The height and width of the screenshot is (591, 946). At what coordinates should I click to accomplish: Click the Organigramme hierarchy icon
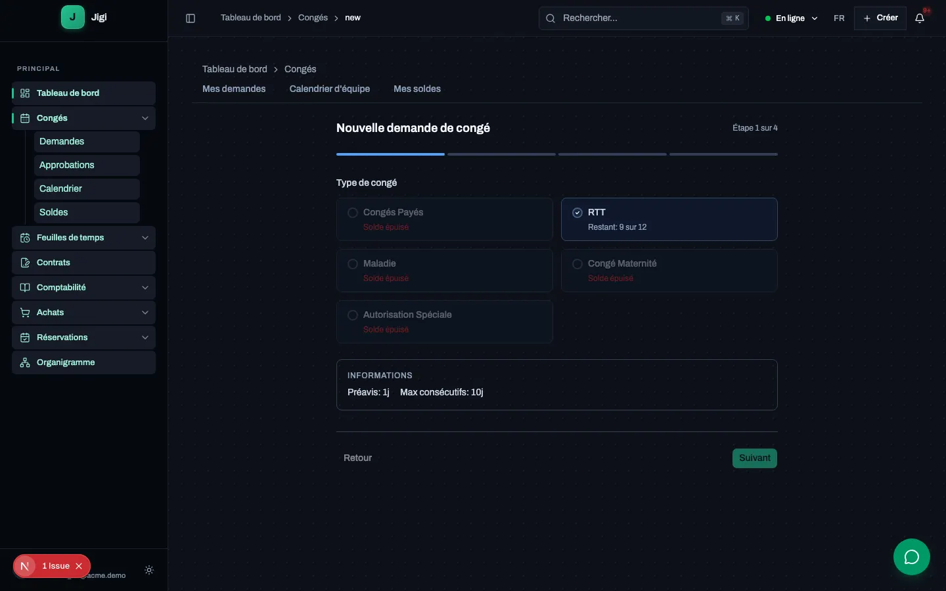point(25,362)
